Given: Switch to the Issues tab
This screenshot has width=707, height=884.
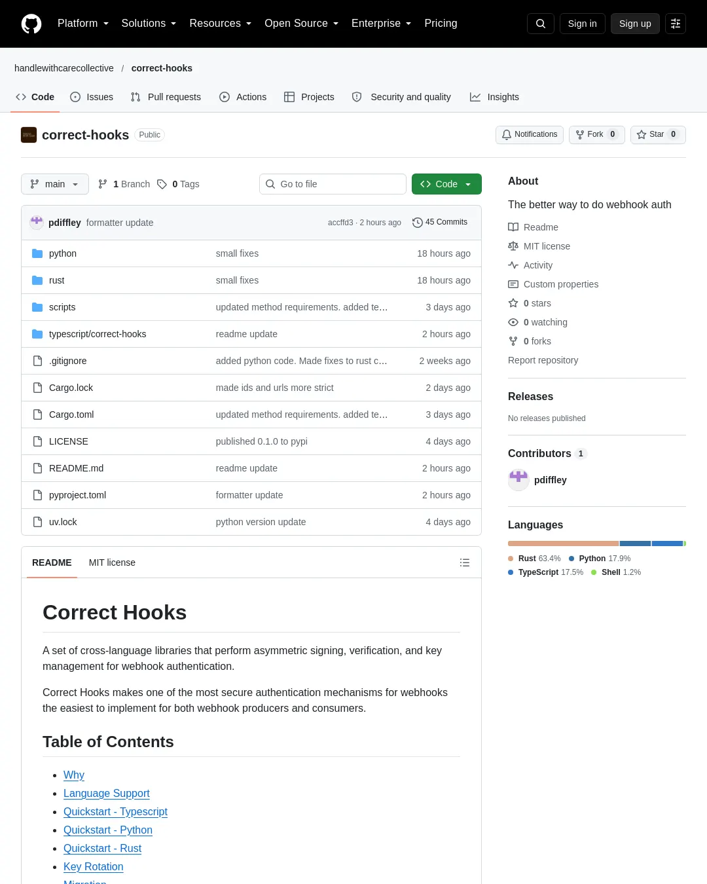Looking at the screenshot, I should click(92, 97).
